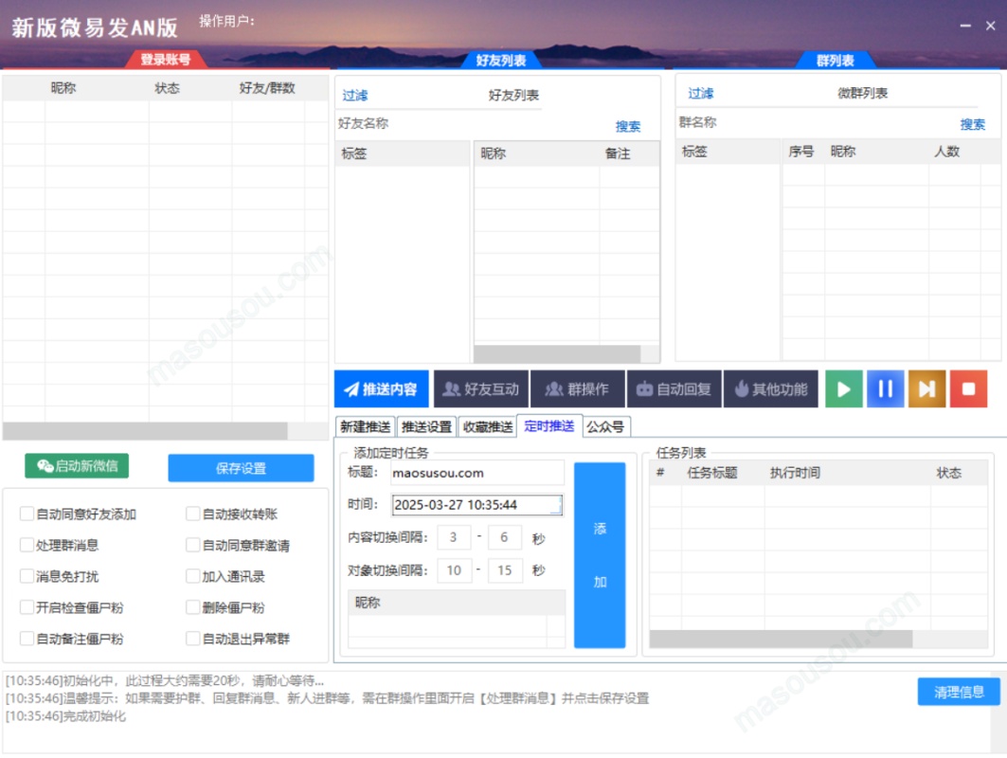1007x758 pixels.
Task: Click the 内容切换间隔 minimum value field
Action: click(x=454, y=537)
